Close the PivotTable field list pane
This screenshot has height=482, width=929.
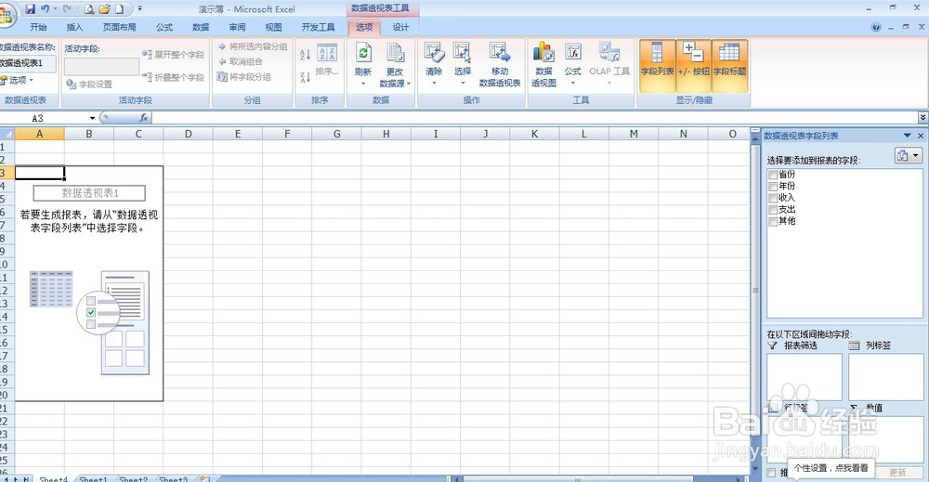pyautogui.click(x=921, y=136)
